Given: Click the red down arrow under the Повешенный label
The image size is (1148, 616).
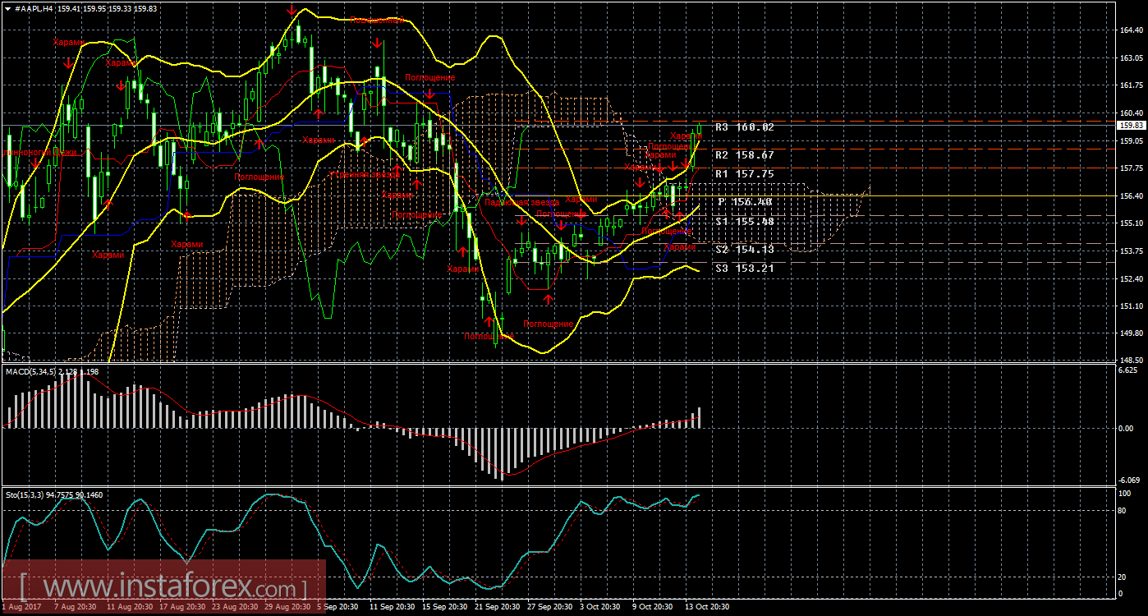Looking at the screenshot, I should click(376, 43).
